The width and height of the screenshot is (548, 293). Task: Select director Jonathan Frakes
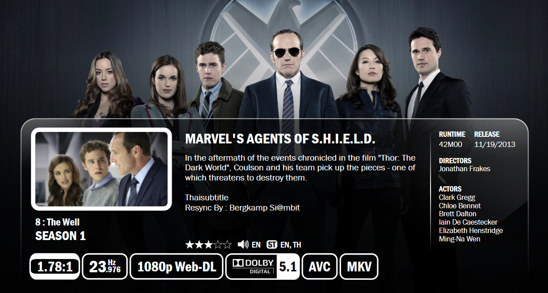click(x=465, y=169)
